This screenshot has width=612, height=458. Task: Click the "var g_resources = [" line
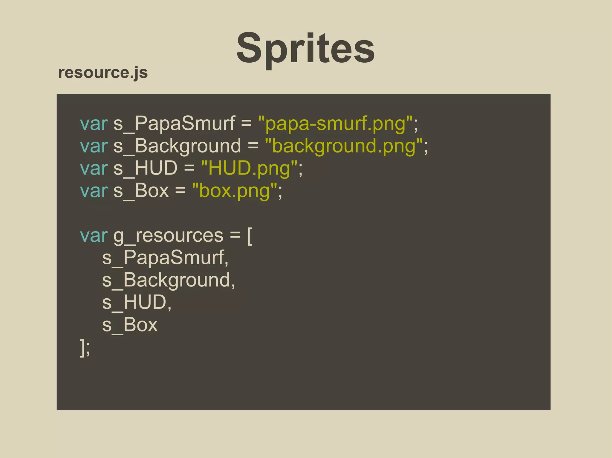point(166,236)
